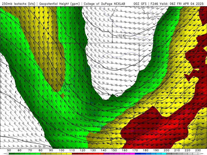This screenshot has width=207, height=155.
Task: Select the valid time 'FRI APR 04 2025'
Action: click(x=190, y=4)
